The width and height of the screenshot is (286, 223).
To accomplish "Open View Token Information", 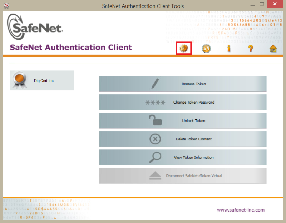I will point(194,157).
